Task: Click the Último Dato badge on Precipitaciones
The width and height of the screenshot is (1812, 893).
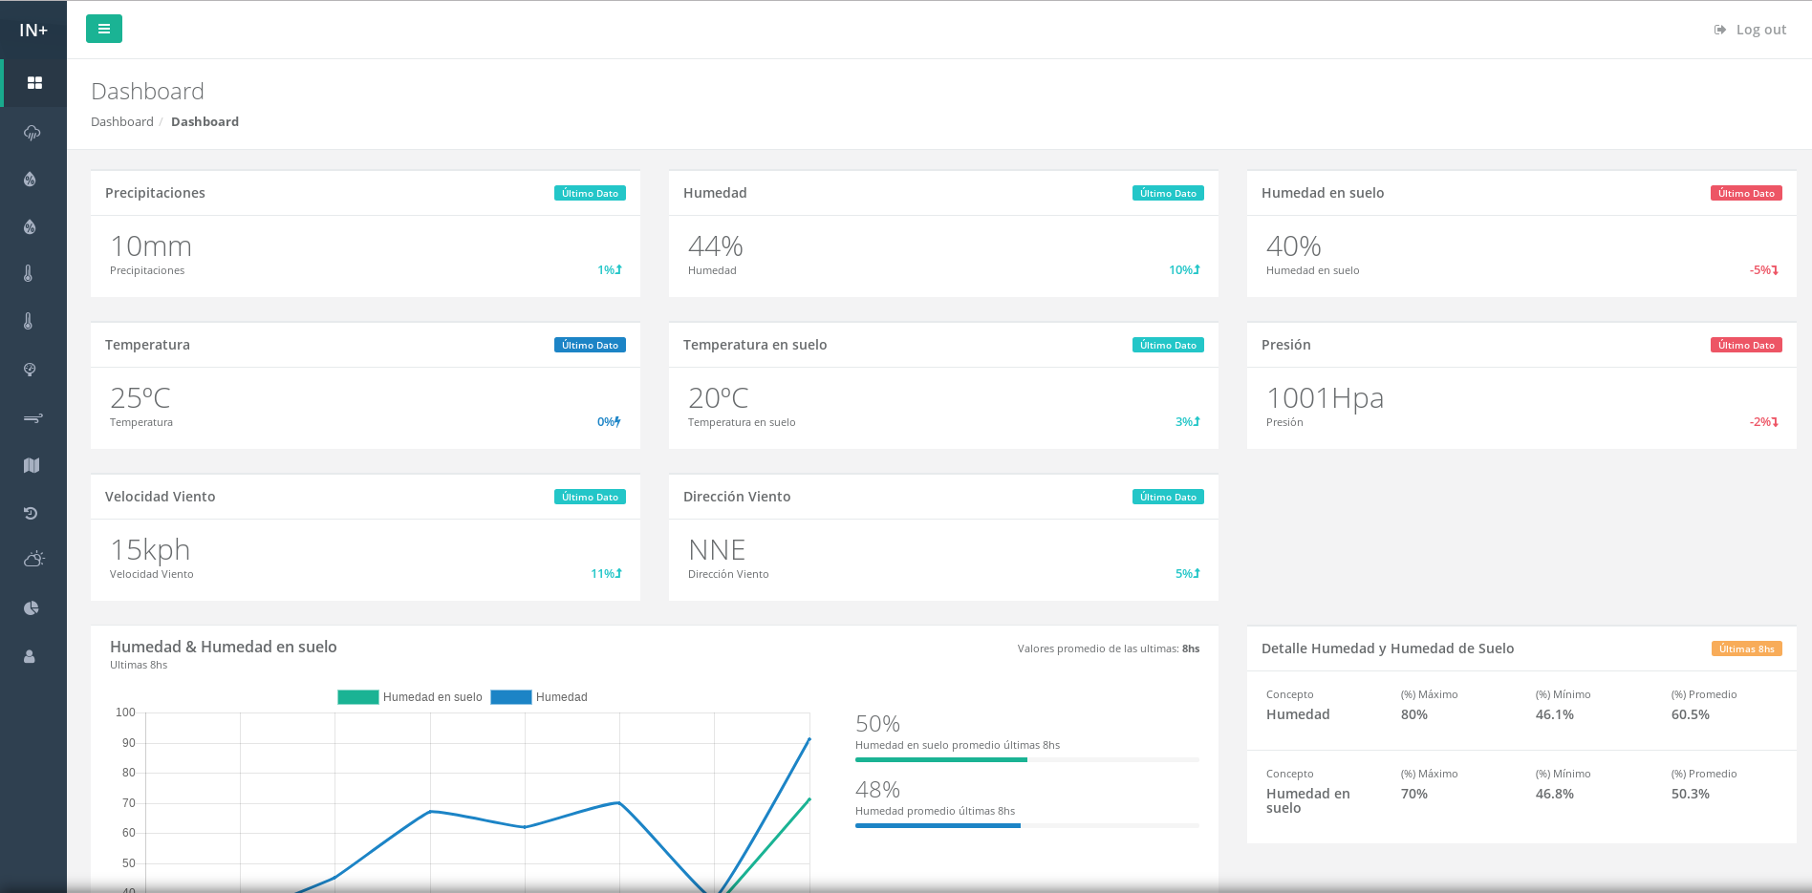Action: click(x=590, y=193)
